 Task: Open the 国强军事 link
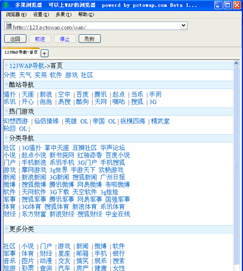pyautogui.click(x=117, y=199)
